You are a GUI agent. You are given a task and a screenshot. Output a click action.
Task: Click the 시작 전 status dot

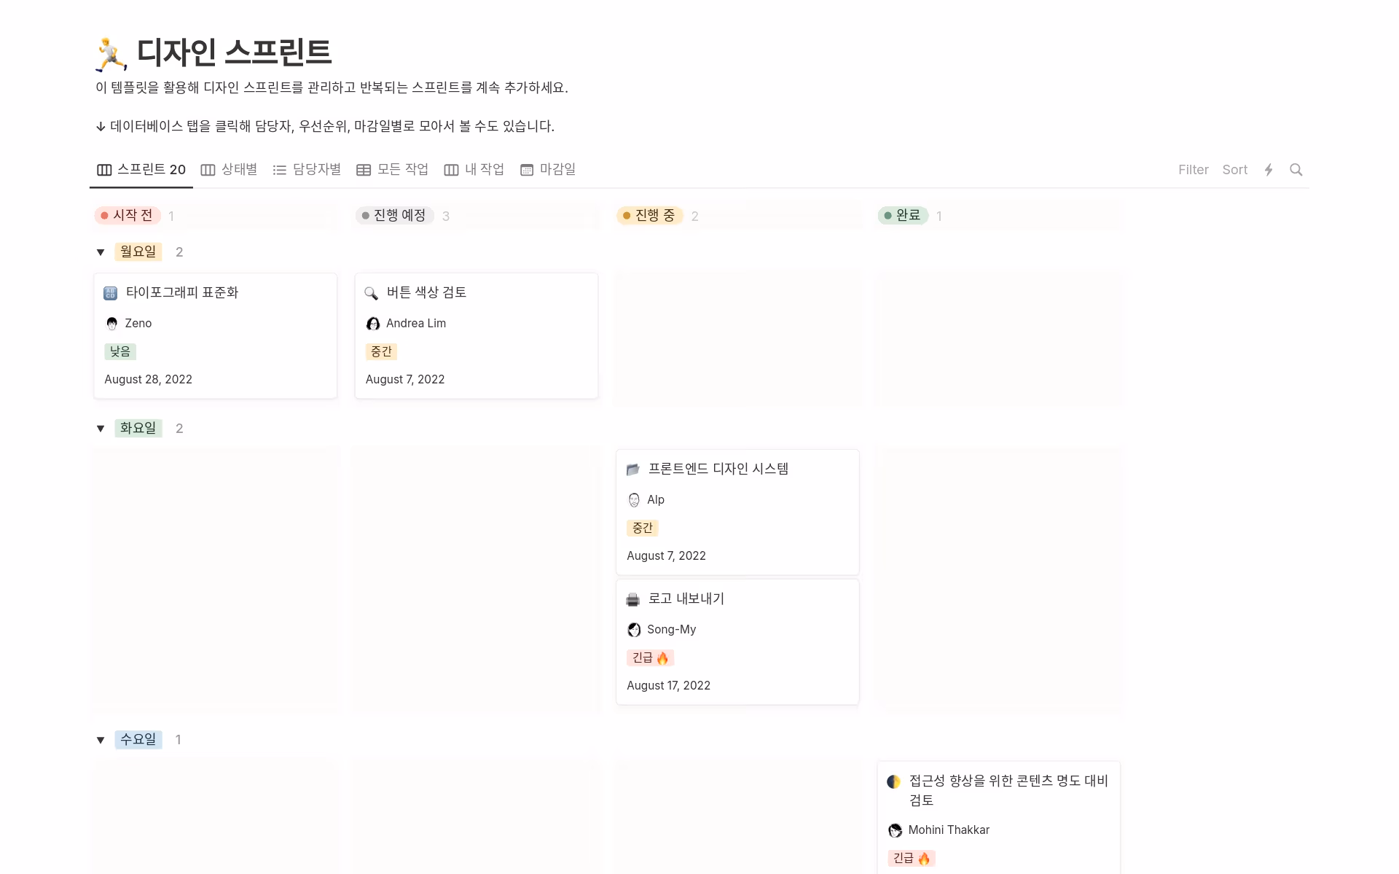pos(104,215)
